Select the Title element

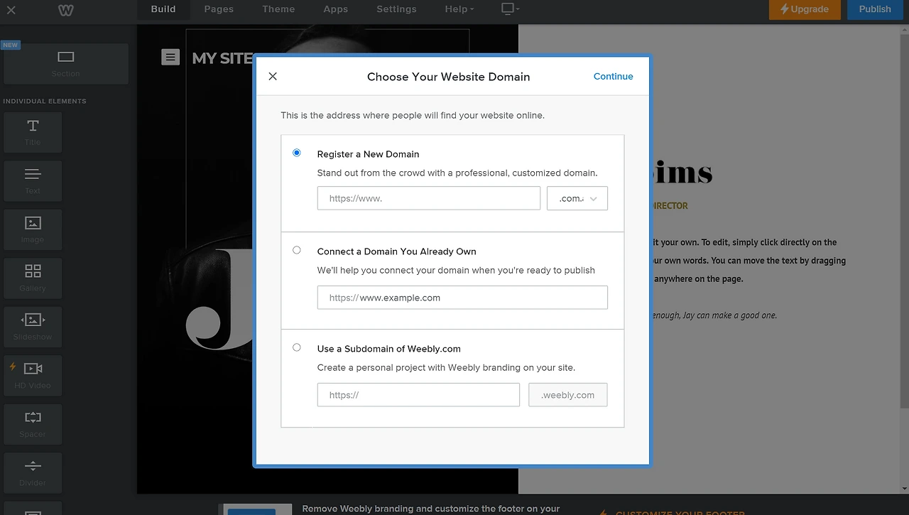pyautogui.click(x=33, y=132)
